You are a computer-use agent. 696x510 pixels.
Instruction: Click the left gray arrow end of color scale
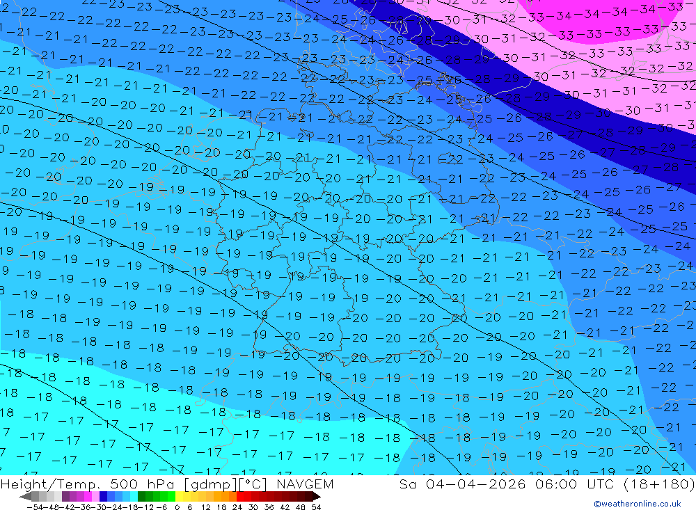click(x=25, y=496)
